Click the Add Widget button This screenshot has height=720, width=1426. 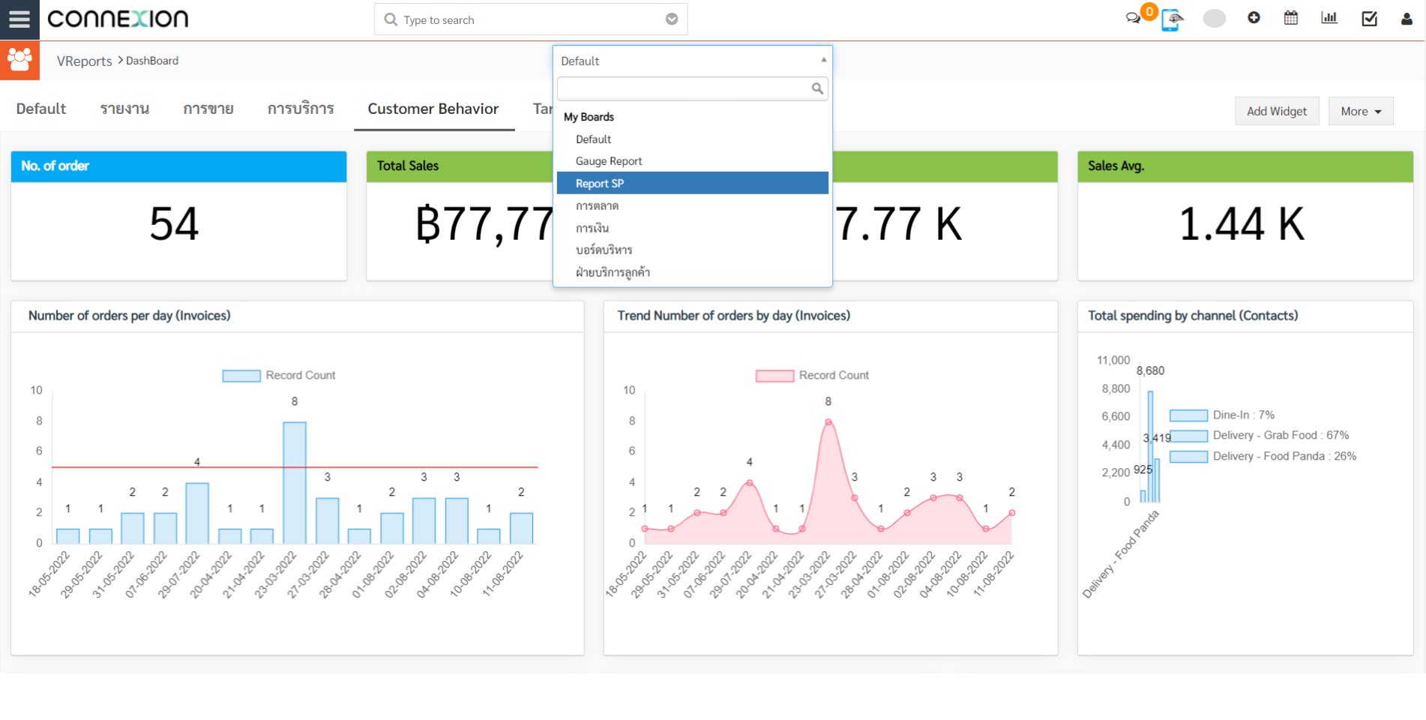pos(1276,111)
